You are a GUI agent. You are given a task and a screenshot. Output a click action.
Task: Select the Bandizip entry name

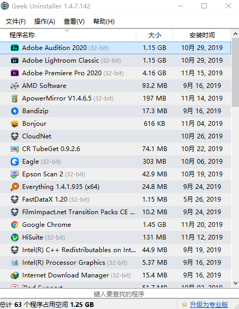point(35,111)
